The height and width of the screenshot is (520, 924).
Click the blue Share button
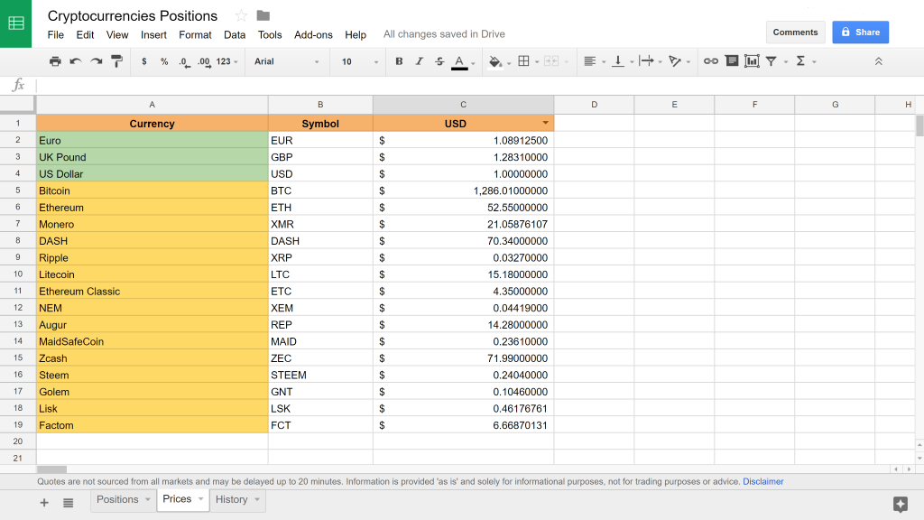[860, 32]
